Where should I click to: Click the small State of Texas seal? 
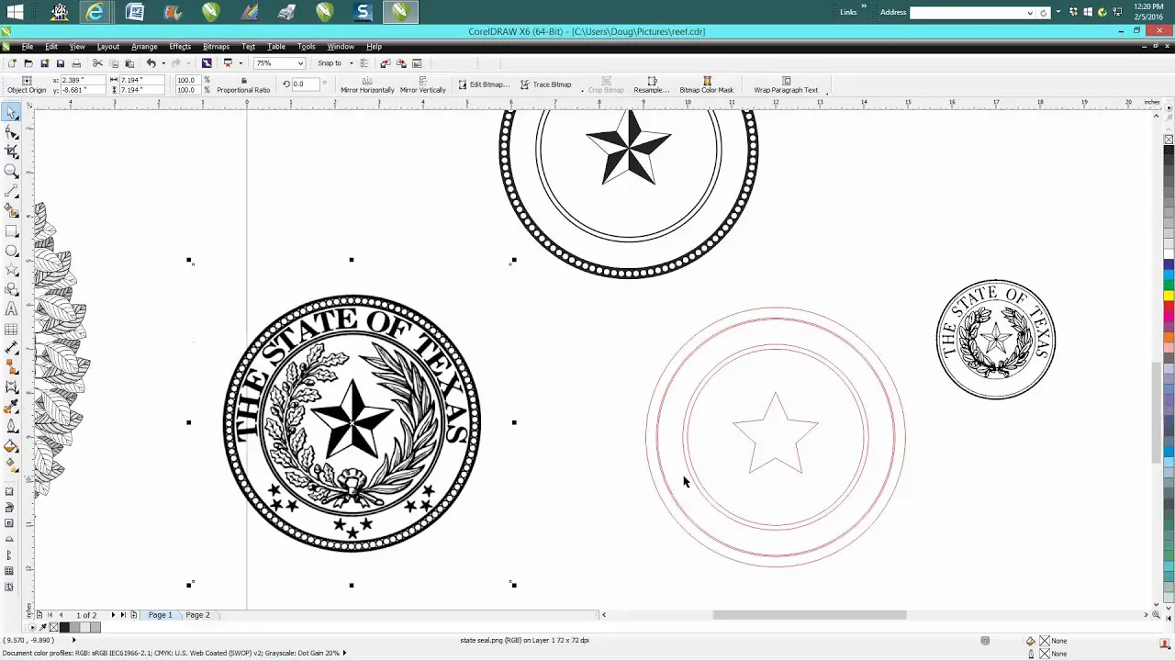pos(996,340)
